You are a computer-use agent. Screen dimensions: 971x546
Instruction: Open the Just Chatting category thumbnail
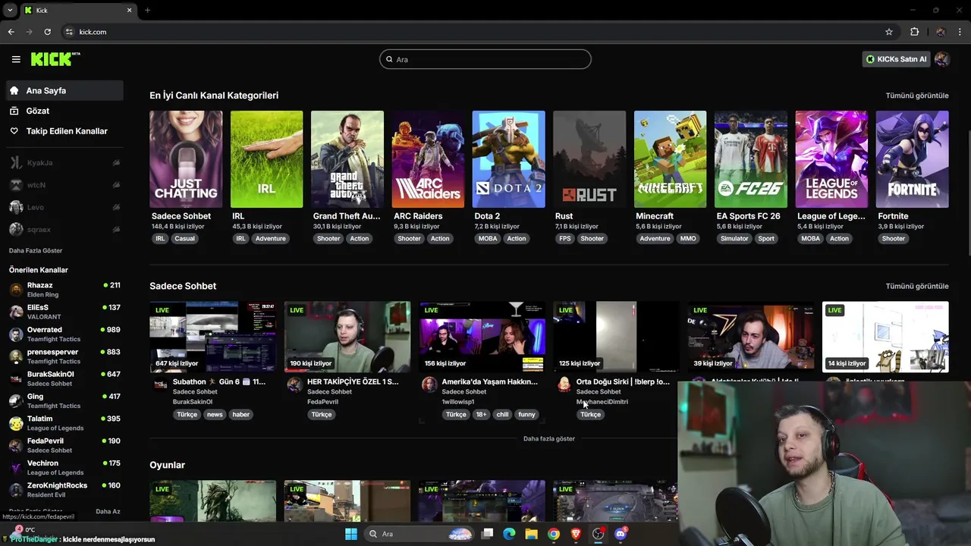(x=186, y=159)
